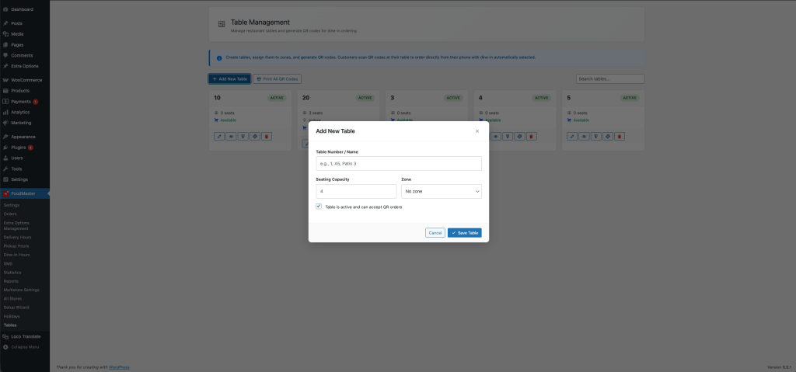Click the Search tables box
796x372 pixels.
click(610, 79)
